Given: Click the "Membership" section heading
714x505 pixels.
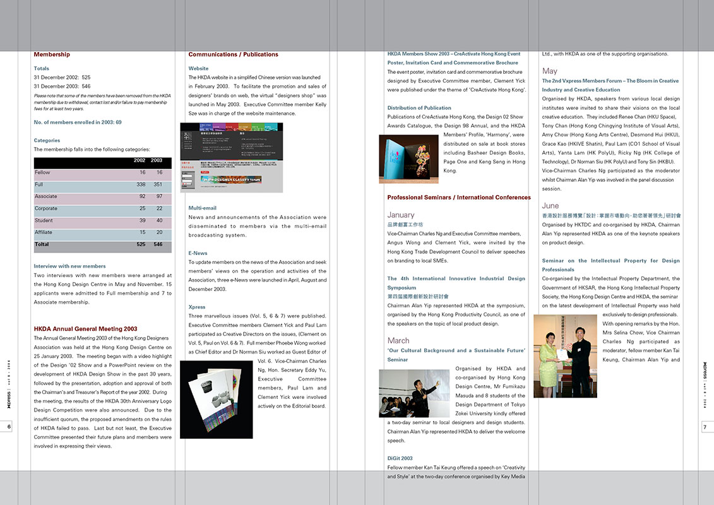Looking at the screenshot, I should point(52,54).
